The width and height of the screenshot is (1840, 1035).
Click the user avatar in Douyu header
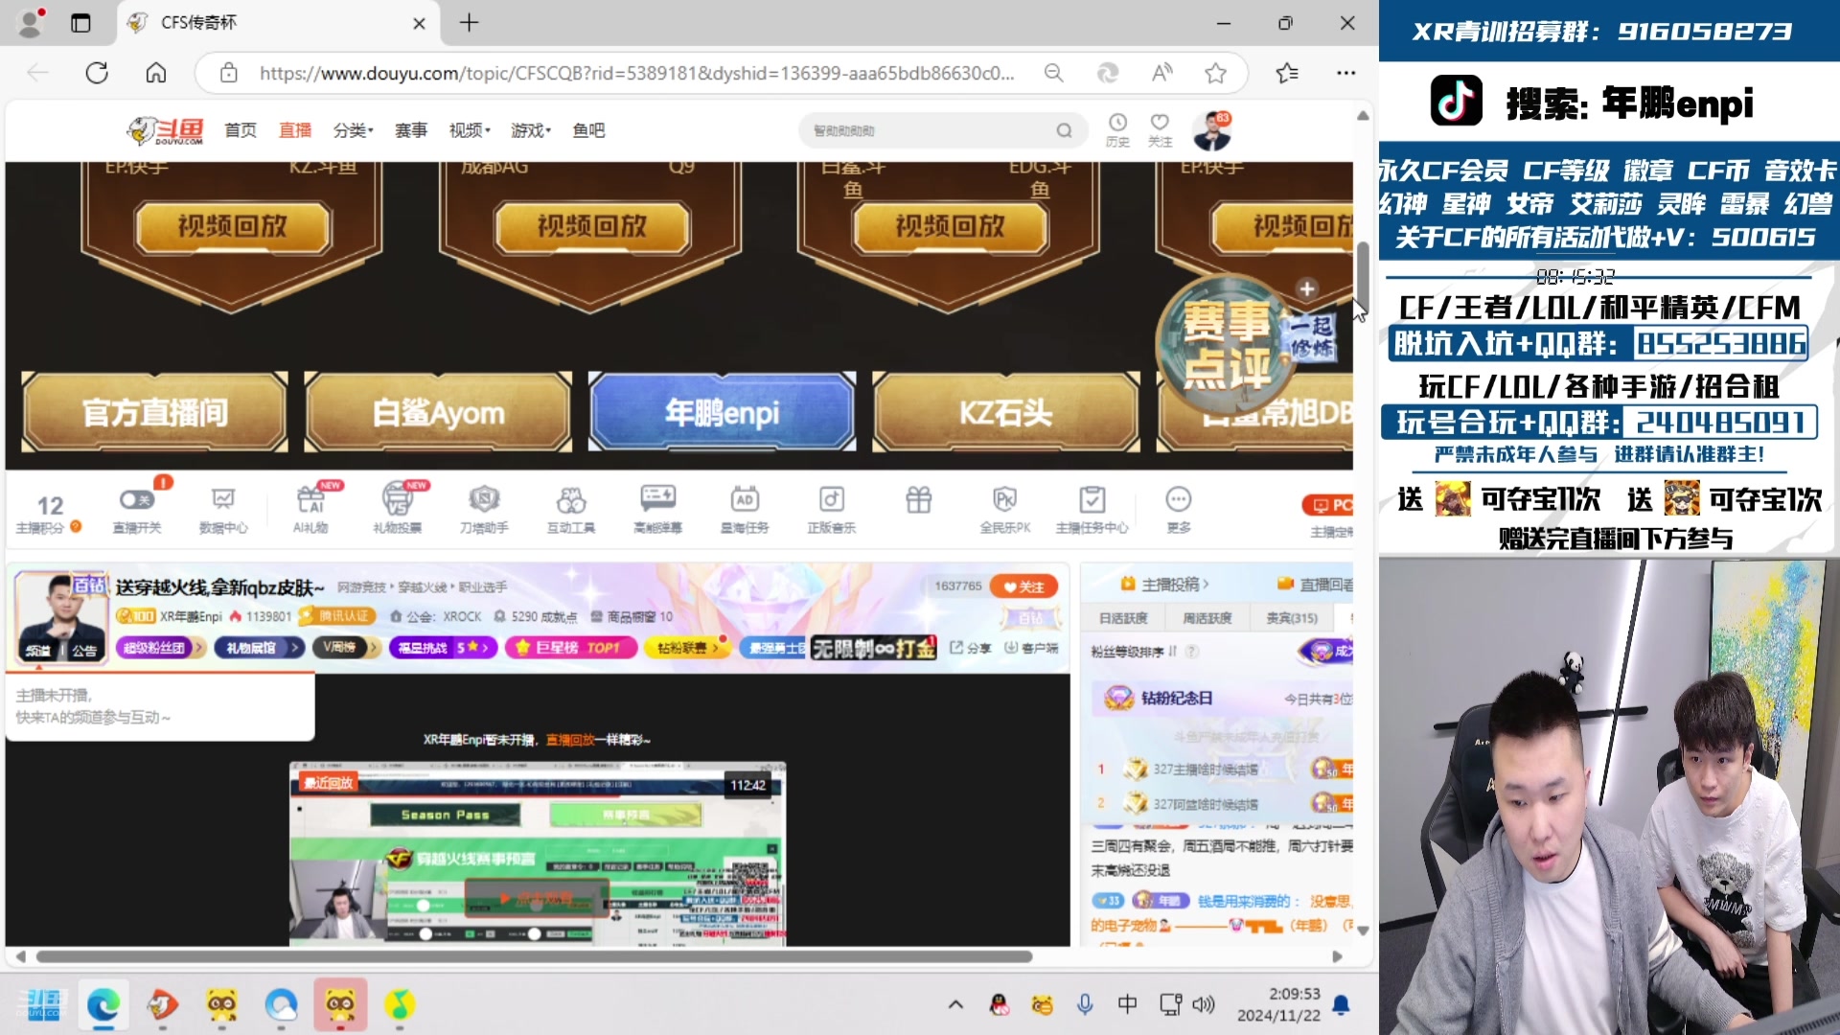(x=1211, y=131)
